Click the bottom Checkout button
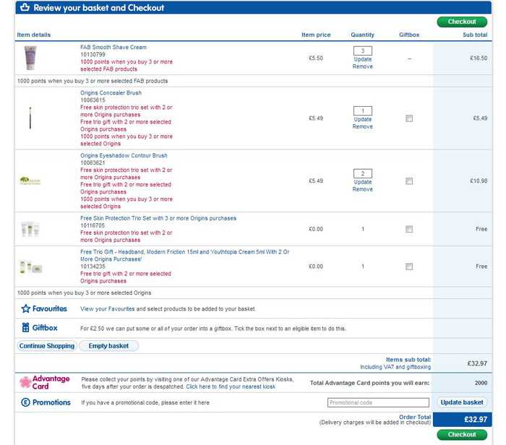Viewport: 506px width, 445px height. coord(462,435)
